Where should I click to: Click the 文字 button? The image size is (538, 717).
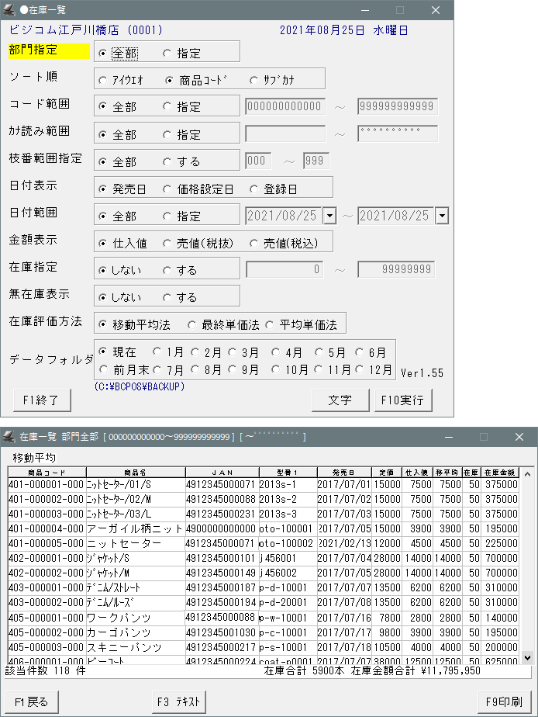click(340, 400)
